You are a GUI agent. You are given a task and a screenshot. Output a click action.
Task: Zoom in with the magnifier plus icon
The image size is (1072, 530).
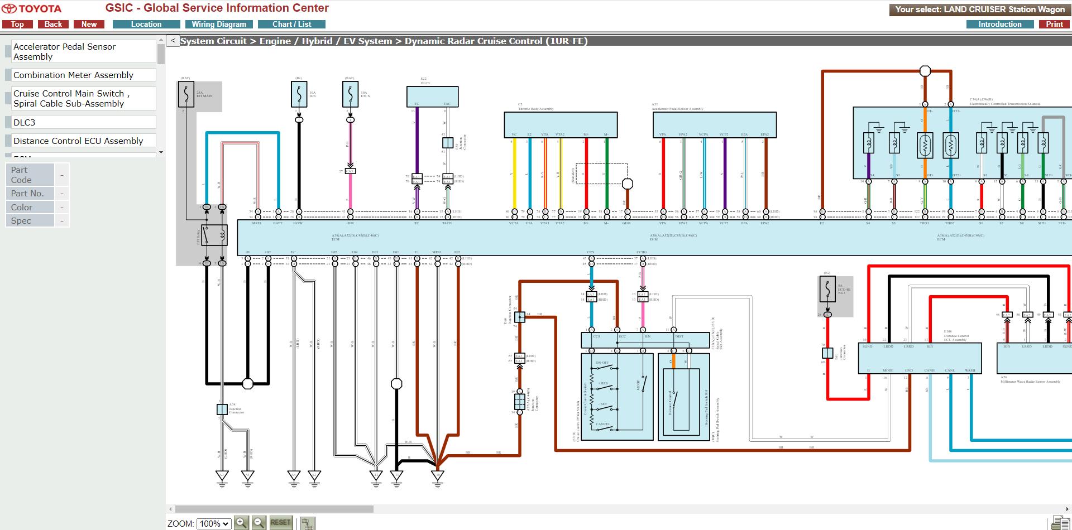[241, 523]
